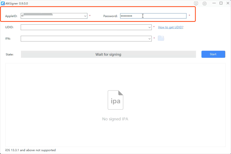Click the ipa file placeholder icon

pyautogui.click(x=115, y=100)
